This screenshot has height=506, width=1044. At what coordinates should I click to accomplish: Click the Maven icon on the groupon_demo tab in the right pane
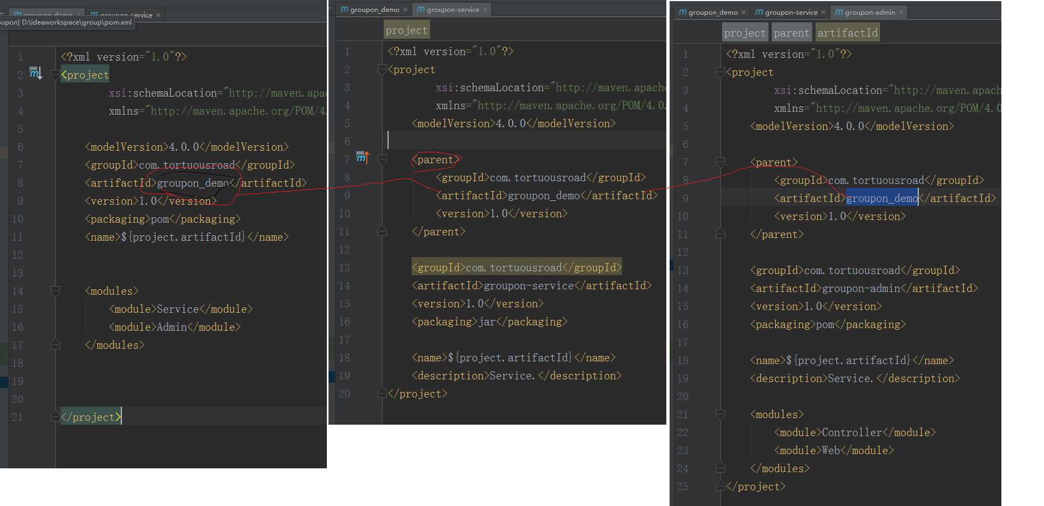[x=683, y=12]
